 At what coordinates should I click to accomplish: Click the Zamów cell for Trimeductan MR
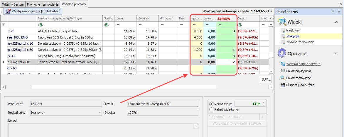click(226, 62)
